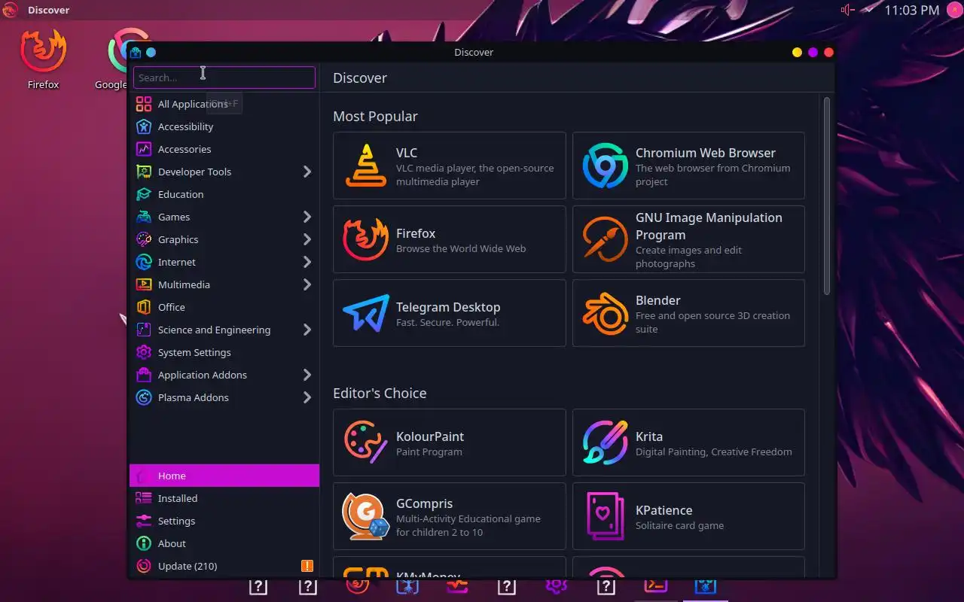Open the KolourPaint palette icon
Screen dimensions: 964x602
click(x=366, y=442)
